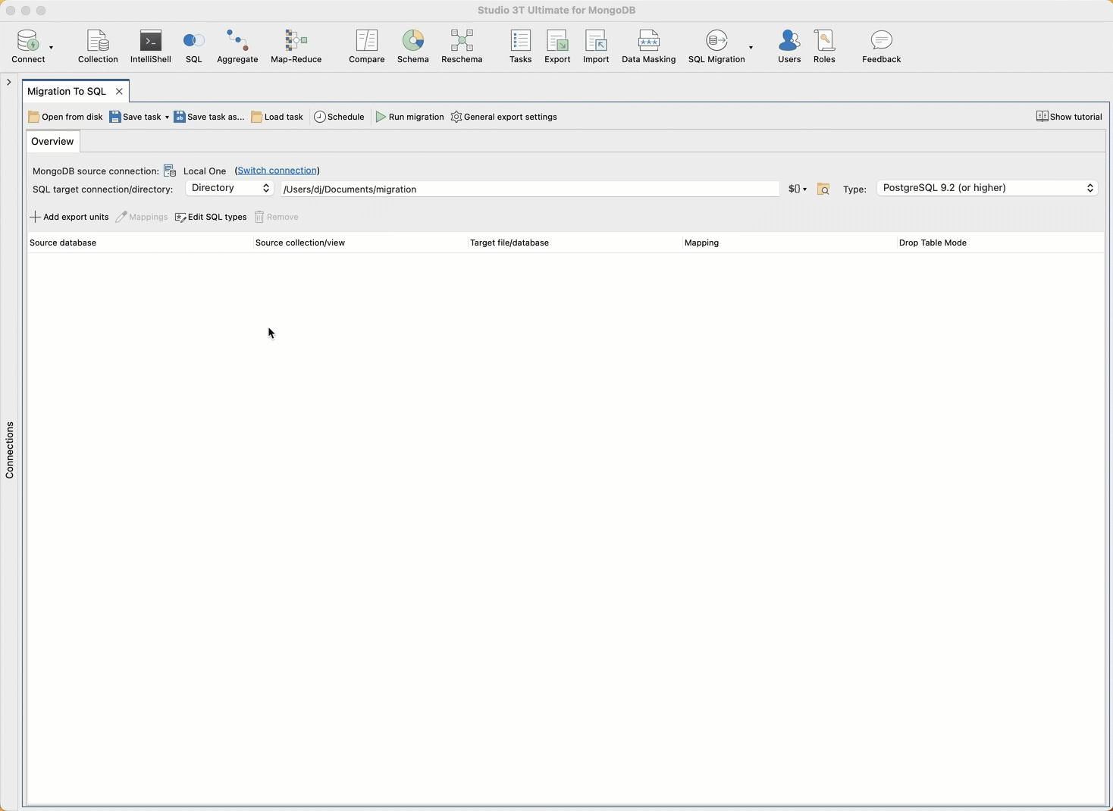Launch the Schema explorer
This screenshot has height=811, width=1113.
coord(412,46)
